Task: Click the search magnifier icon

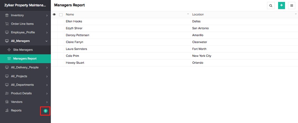Action: 271,6
